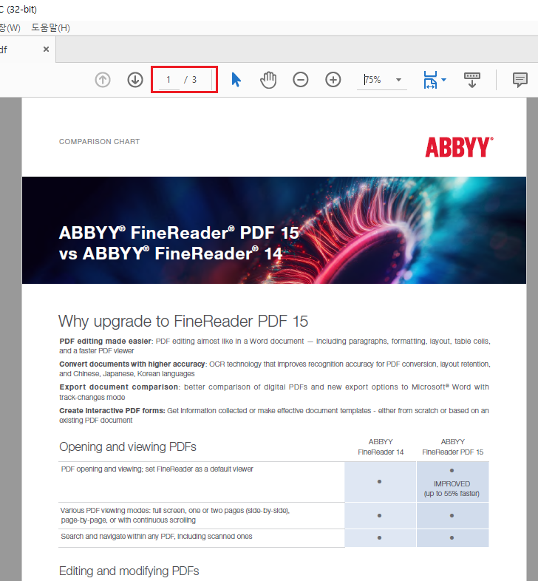Click 'PDF opening and viewing' row text
Screen dimensions: 538x581
coord(157,469)
